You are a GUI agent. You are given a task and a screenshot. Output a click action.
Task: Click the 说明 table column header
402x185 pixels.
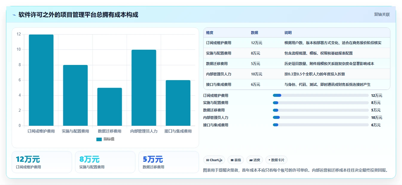pos(288,33)
